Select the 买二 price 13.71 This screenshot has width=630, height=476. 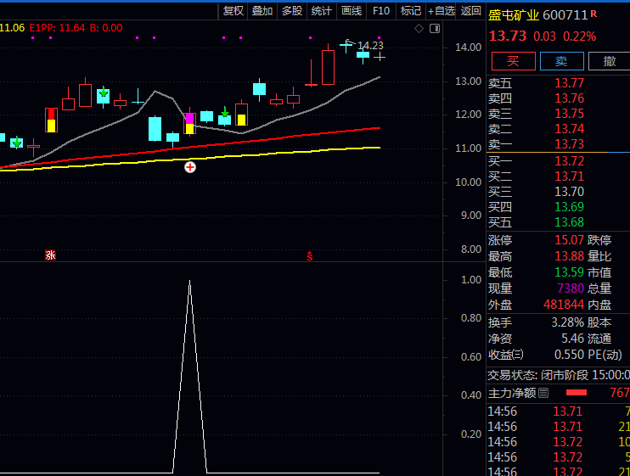point(570,176)
